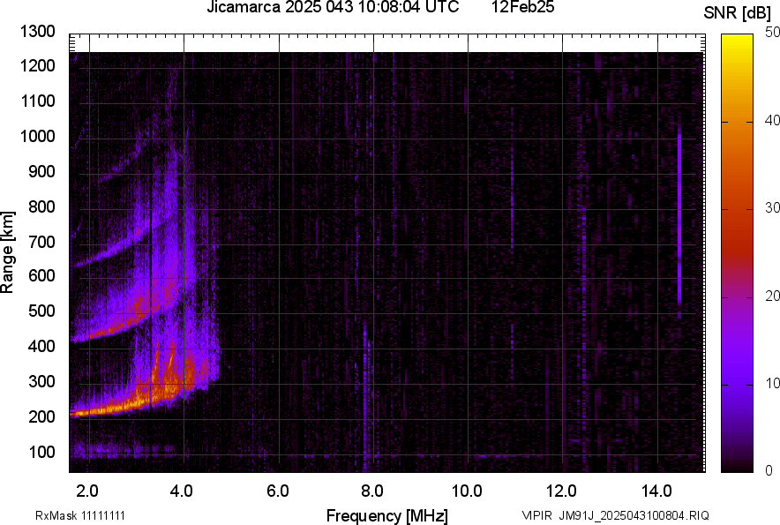The width and height of the screenshot is (780, 525).
Task: Click the 8.0 frequency tick label
Action: (x=372, y=491)
